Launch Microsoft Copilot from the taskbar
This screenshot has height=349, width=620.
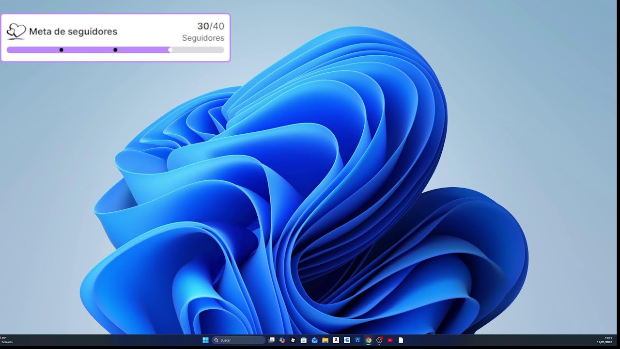coord(282,340)
